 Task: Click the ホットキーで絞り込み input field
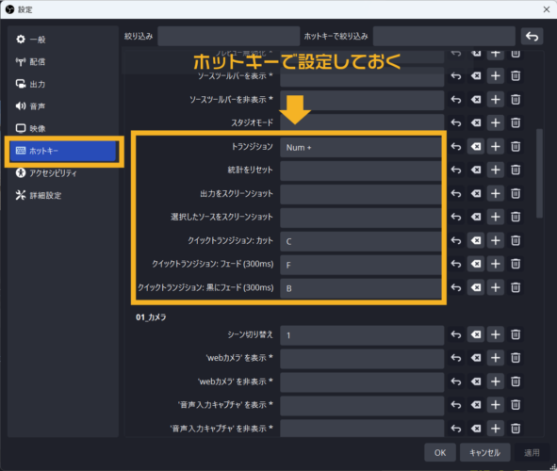point(444,36)
